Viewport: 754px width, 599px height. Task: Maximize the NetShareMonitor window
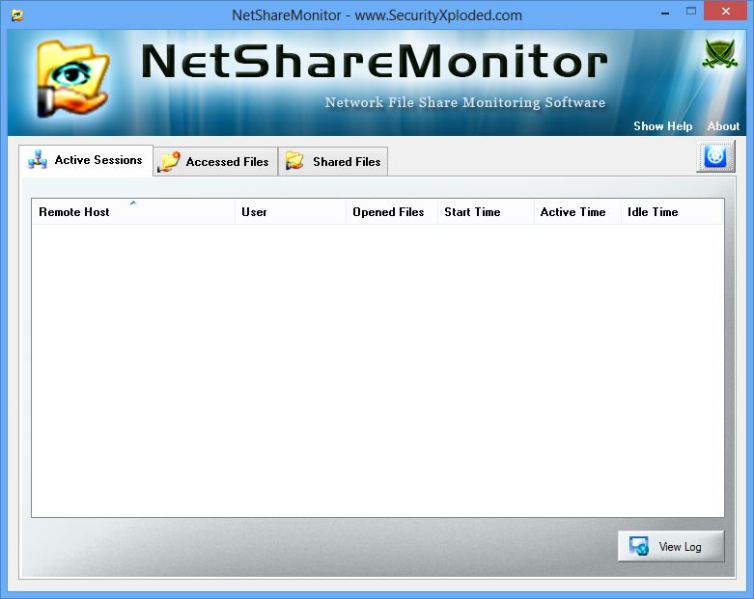[x=691, y=12]
